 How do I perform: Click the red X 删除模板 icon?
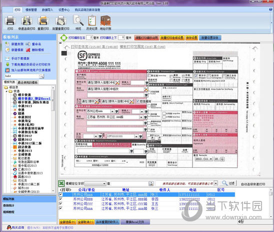28,50
